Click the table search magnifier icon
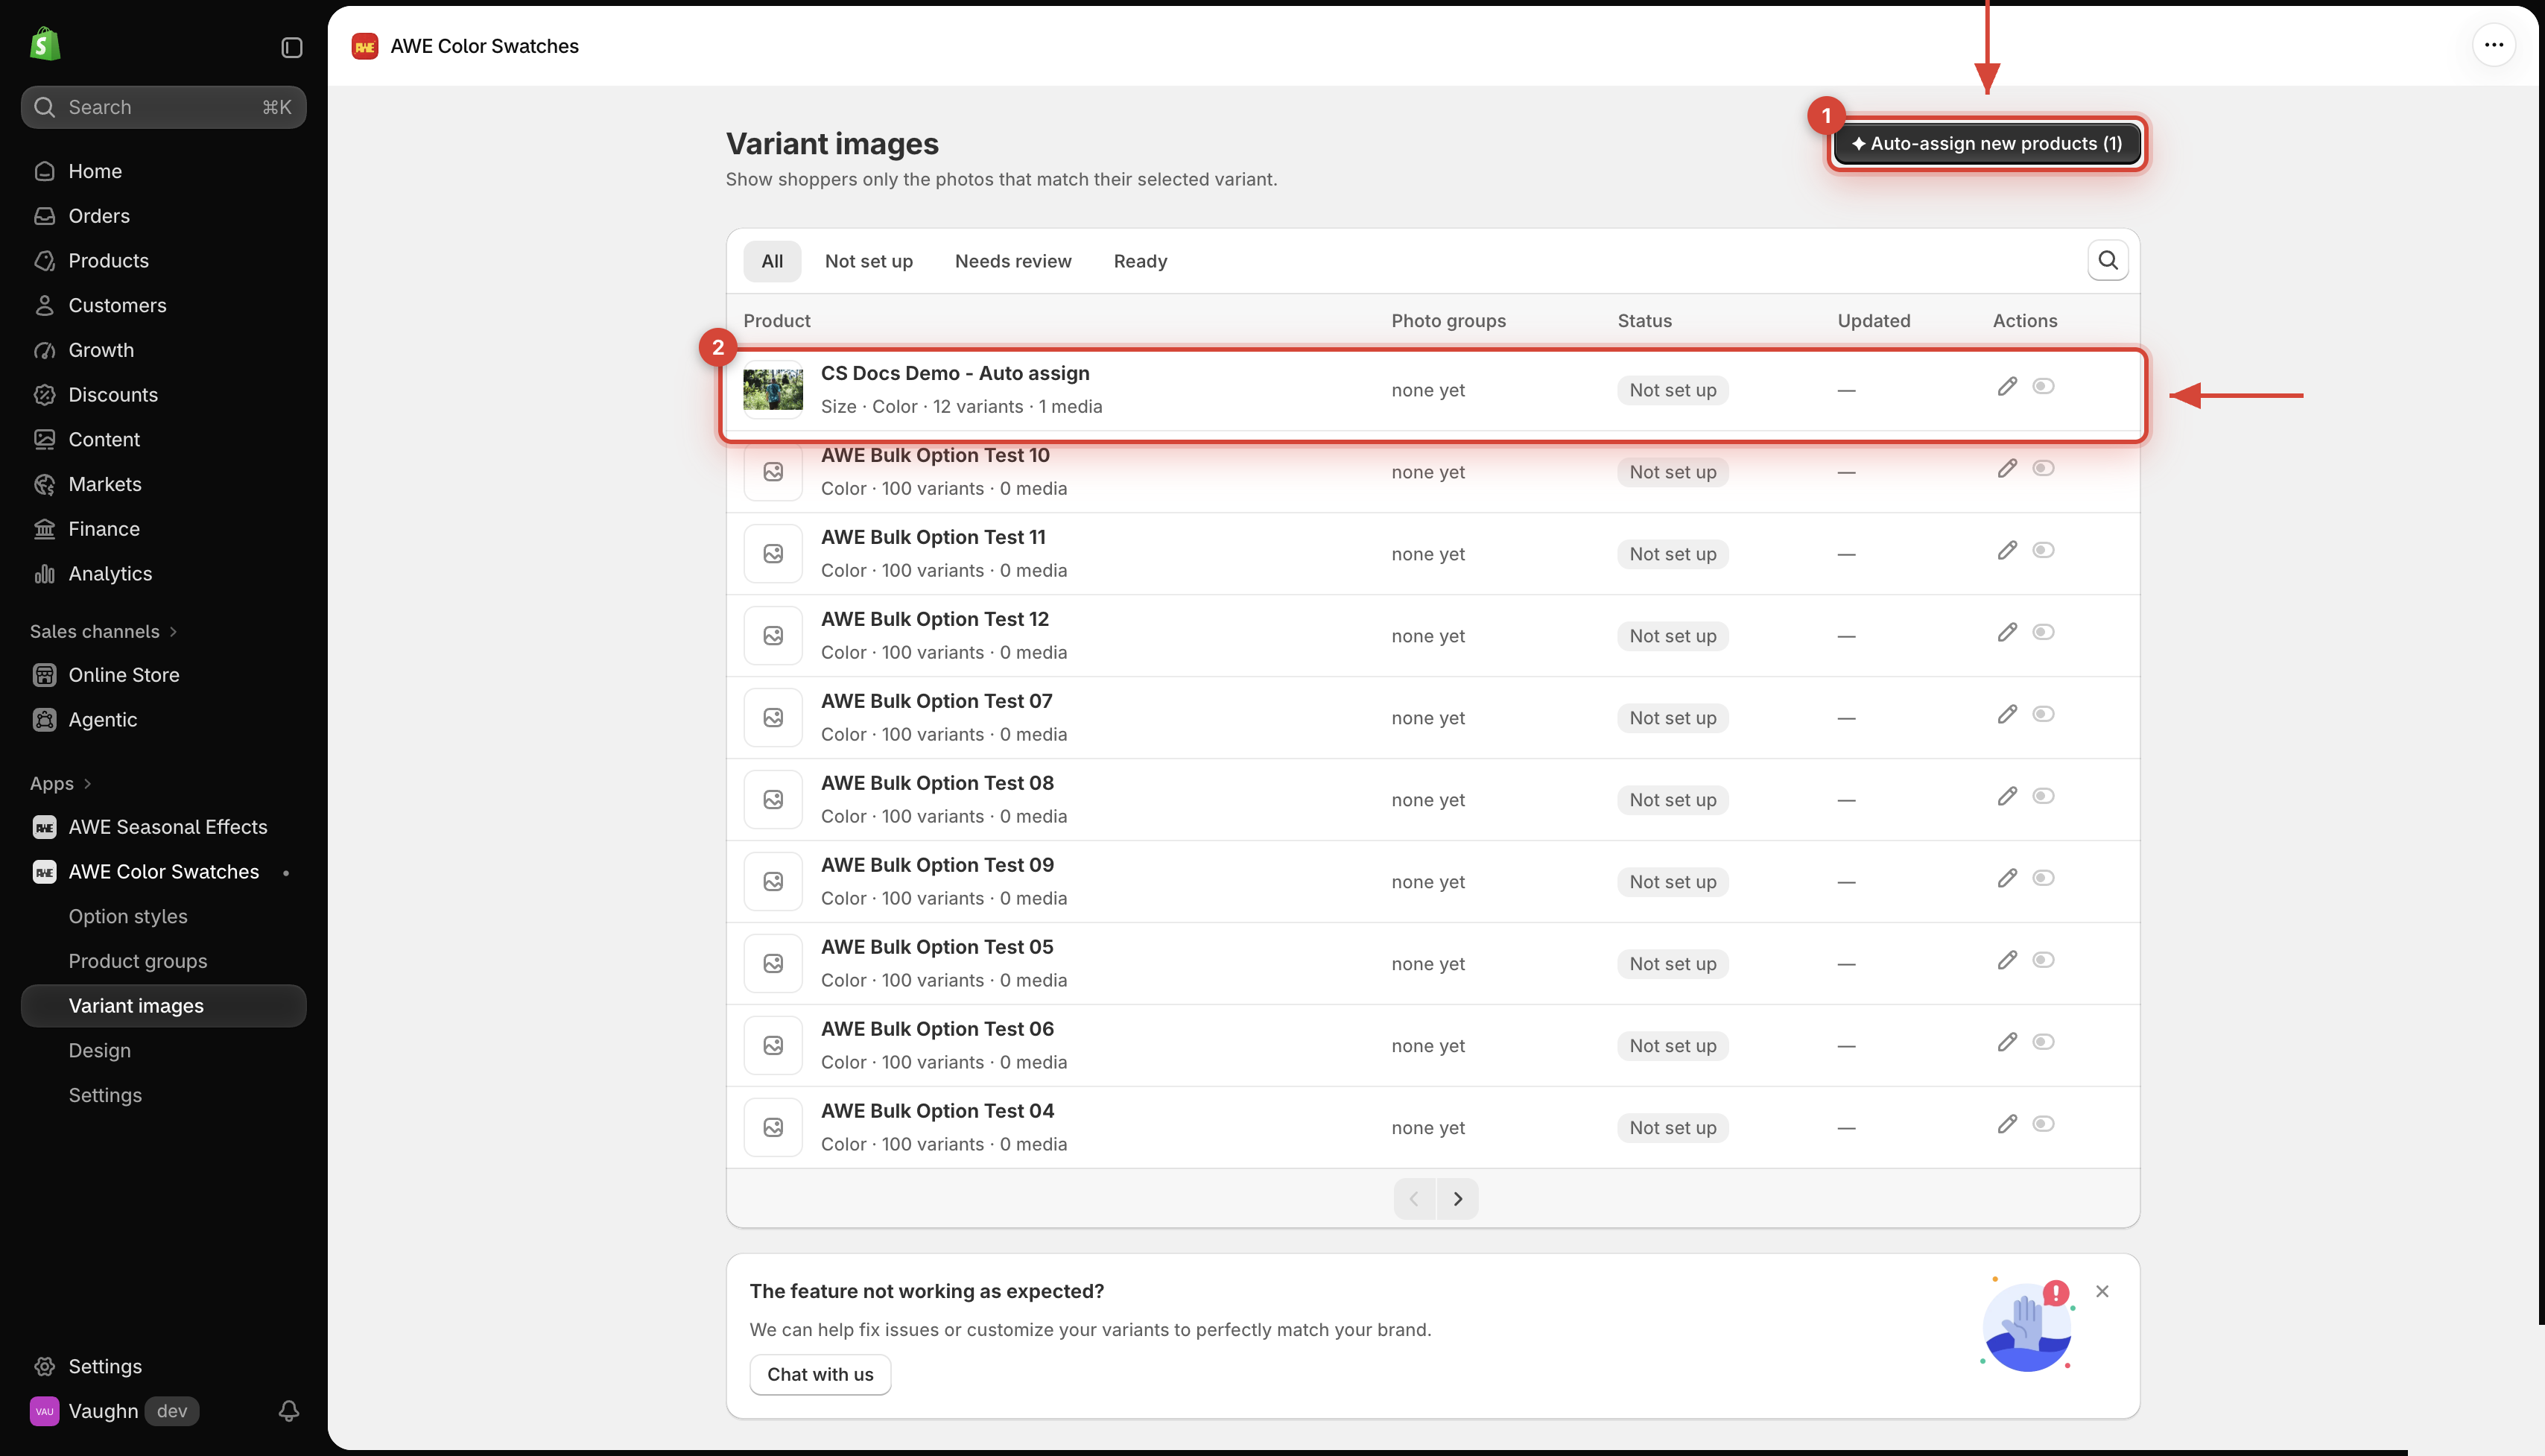Screen dimensions: 2545x1456 click(2107, 260)
